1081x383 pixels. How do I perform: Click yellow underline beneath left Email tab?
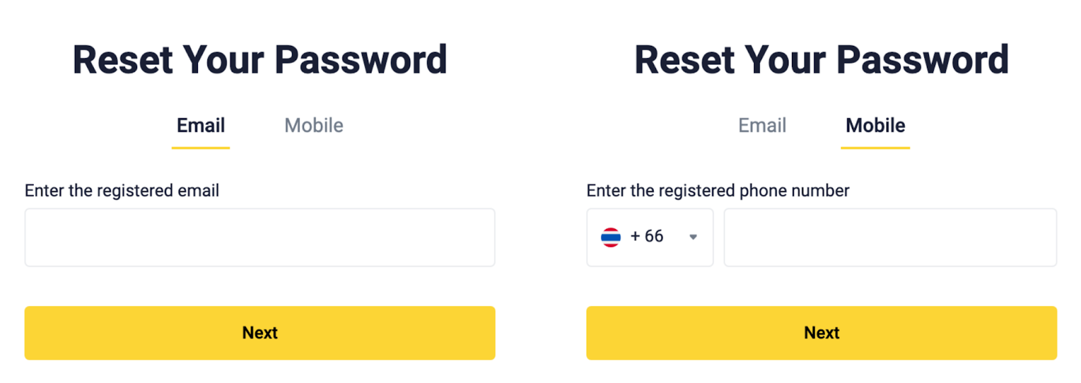click(x=201, y=147)
